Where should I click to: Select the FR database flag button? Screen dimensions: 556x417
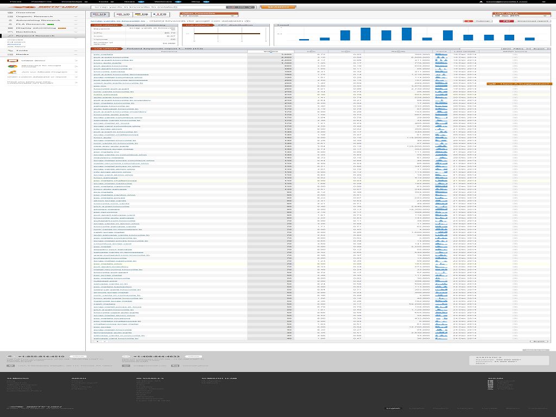pyautogui.click(x=161, y=15)
